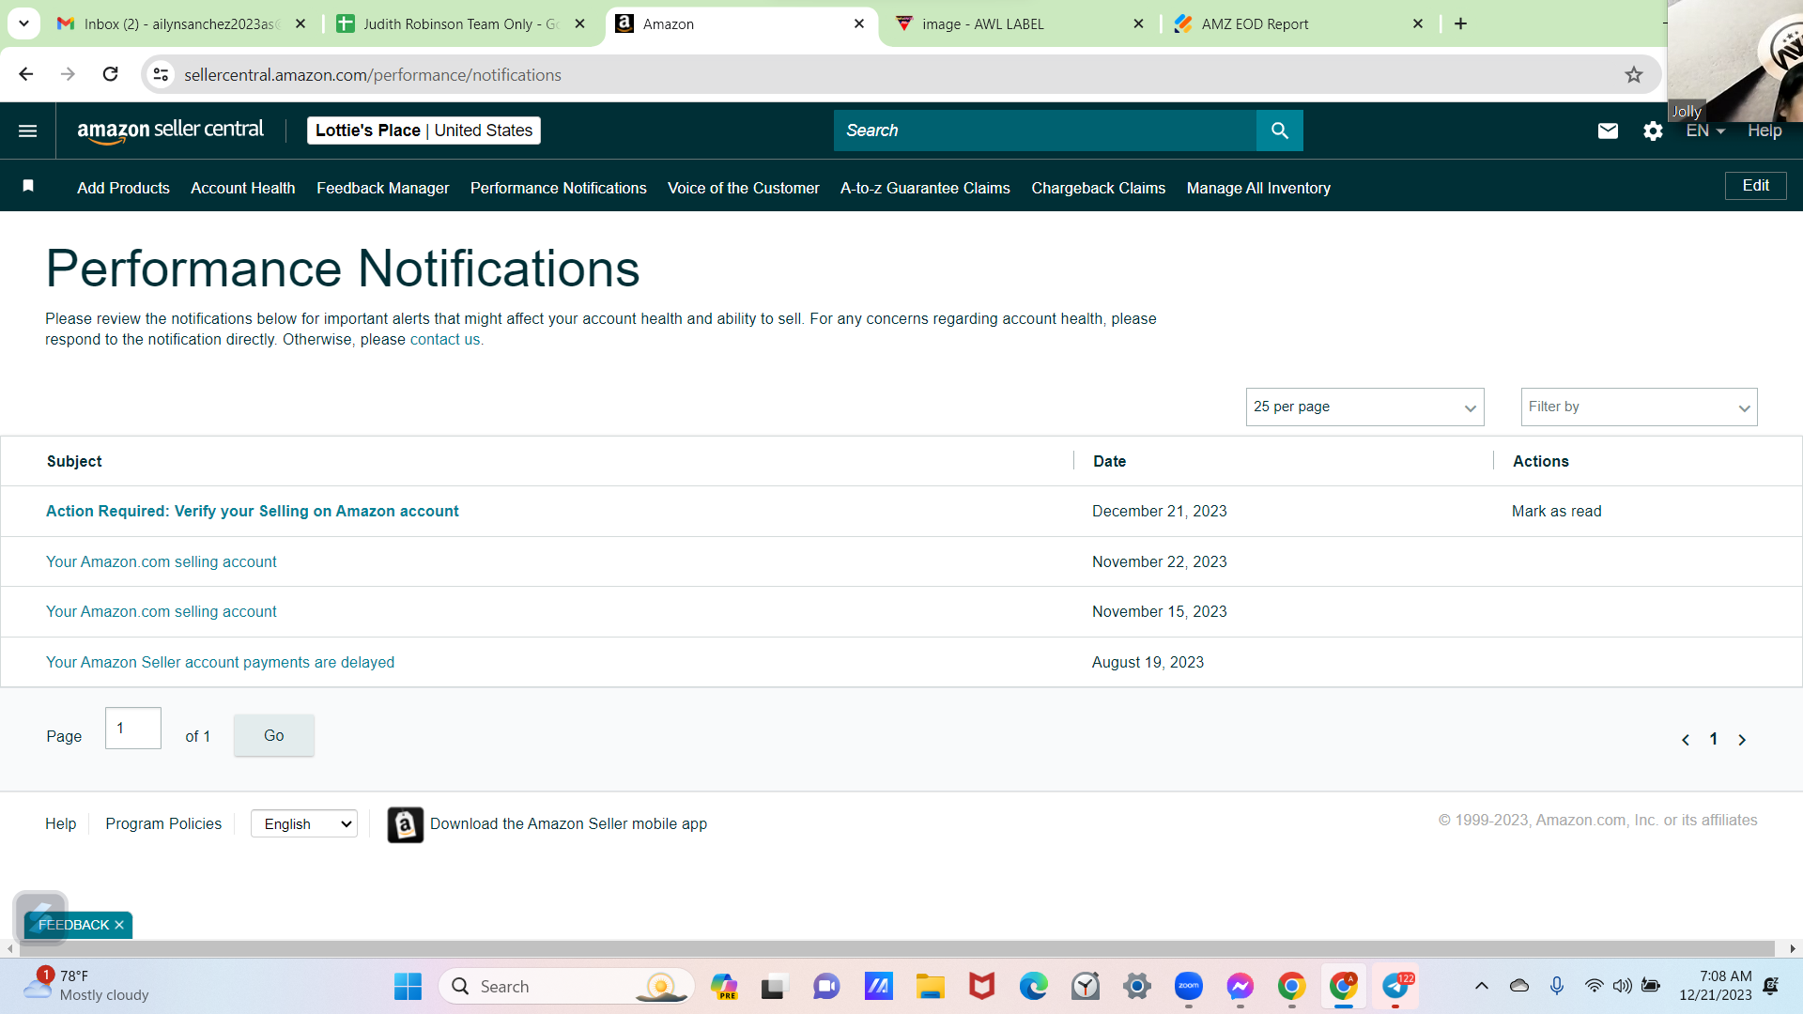Click the bookmark icon in favorites bar
The image size is (1803, 1014).
tap(28, 187)
